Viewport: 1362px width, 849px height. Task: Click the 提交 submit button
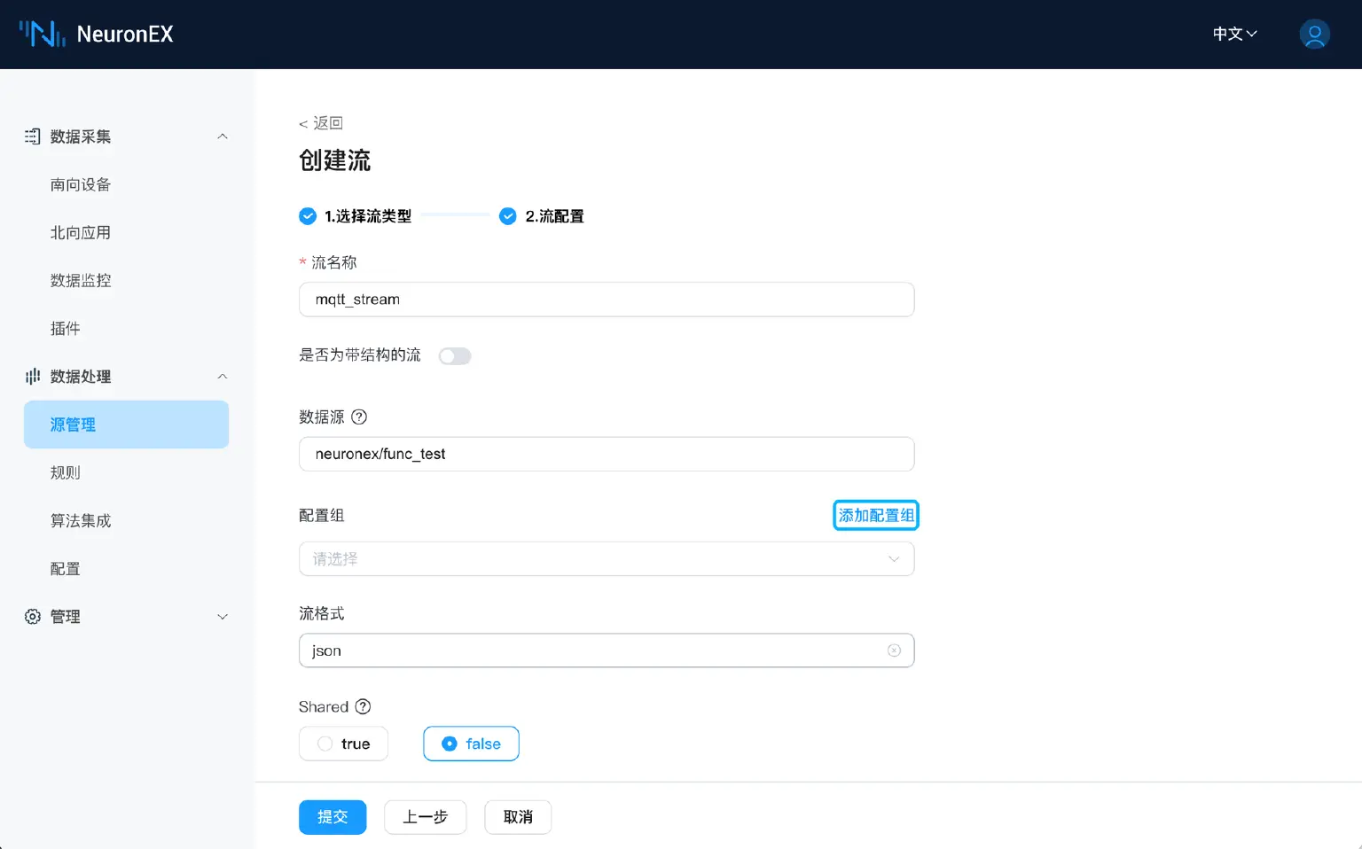click(333, 817)
